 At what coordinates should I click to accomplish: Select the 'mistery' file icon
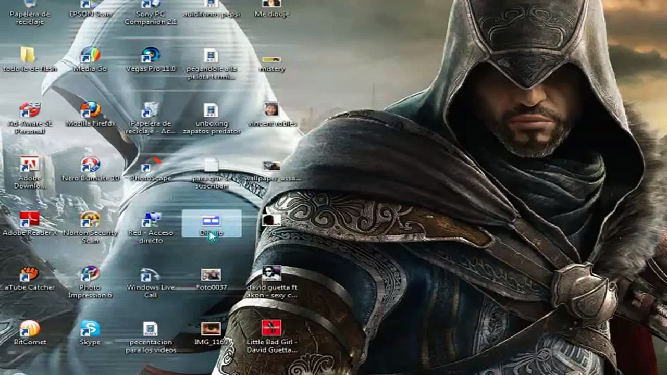(x=271, y=59)
